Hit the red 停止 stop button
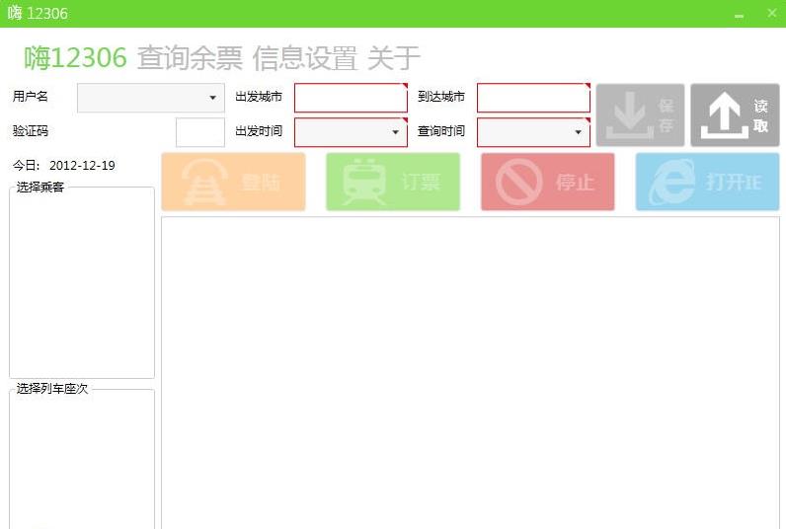The height and width of the screenshot is (529, 786). pyautogui.click(x=547, y=182)
